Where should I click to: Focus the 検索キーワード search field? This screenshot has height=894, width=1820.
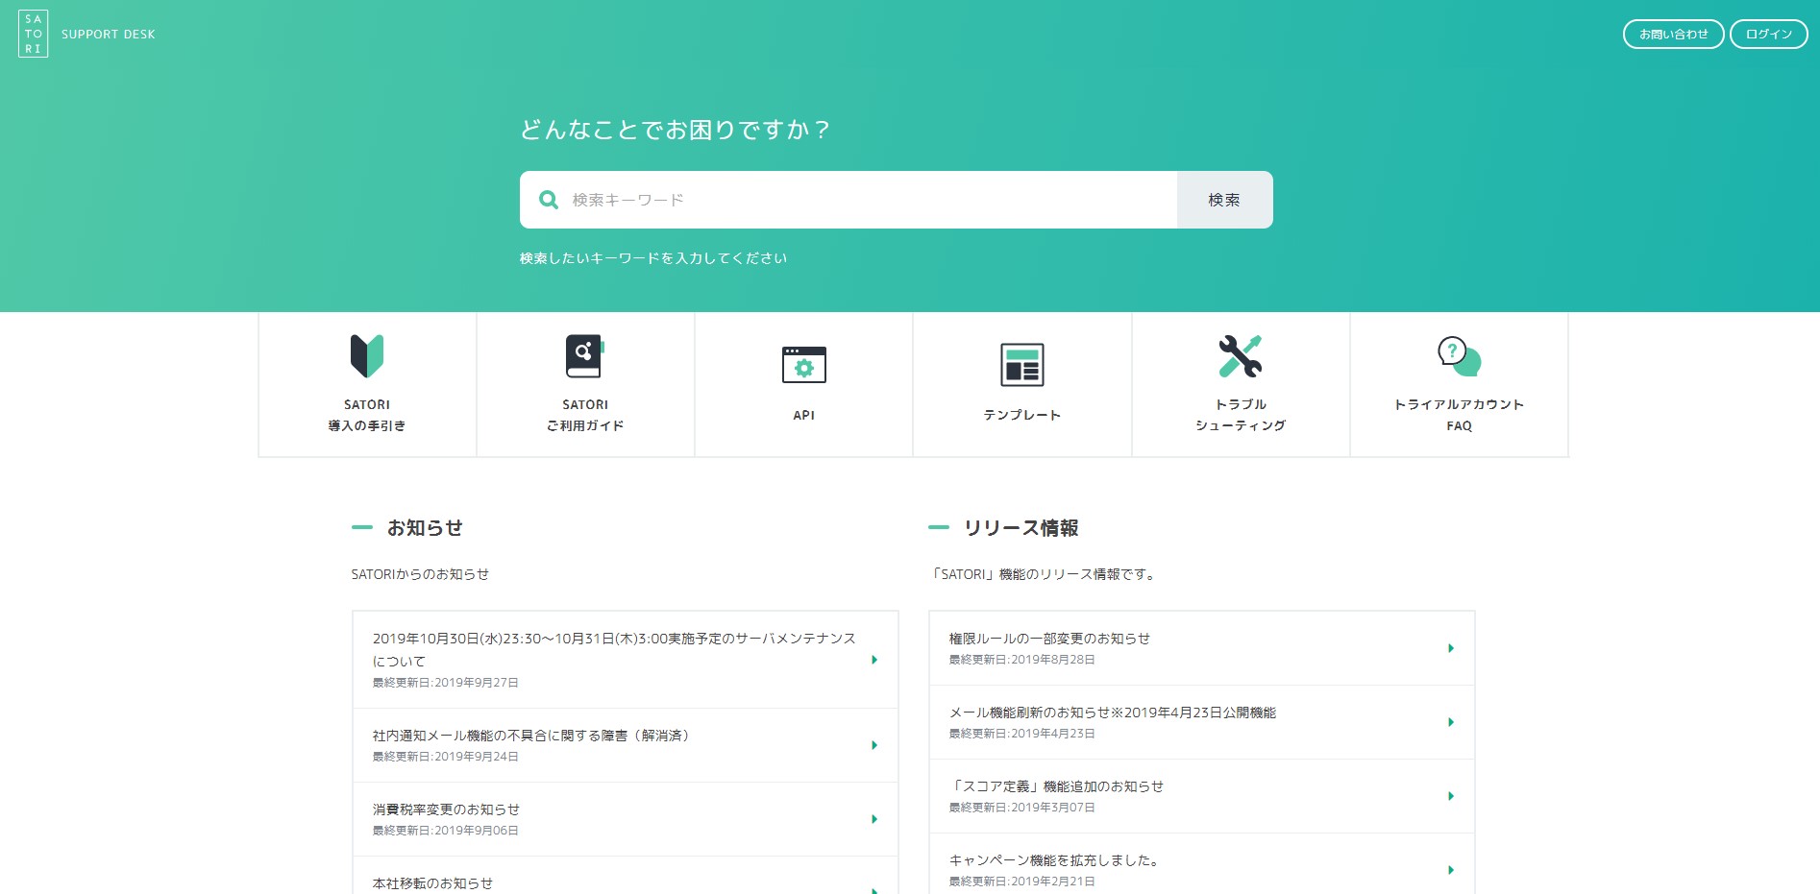849,200
